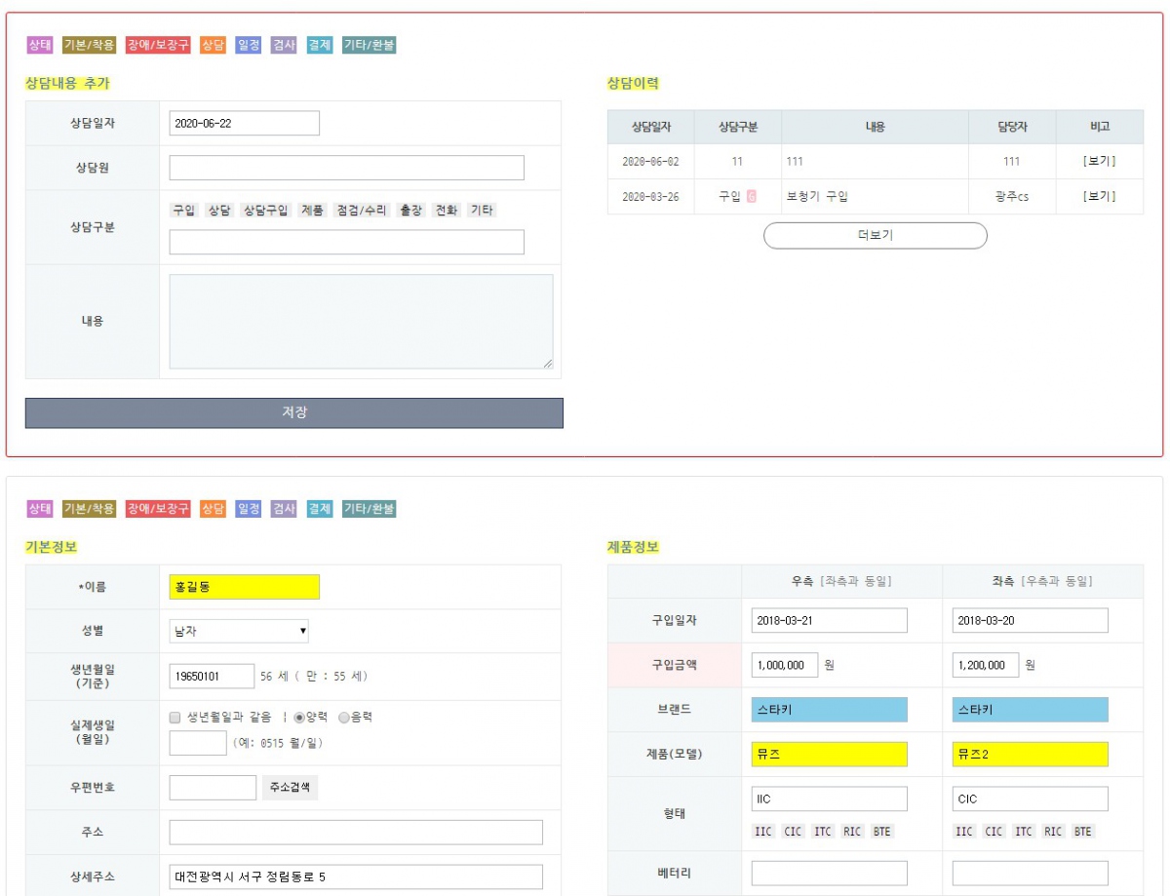Check the 생년월일과 같음 checkbox

tap(175, 718)
